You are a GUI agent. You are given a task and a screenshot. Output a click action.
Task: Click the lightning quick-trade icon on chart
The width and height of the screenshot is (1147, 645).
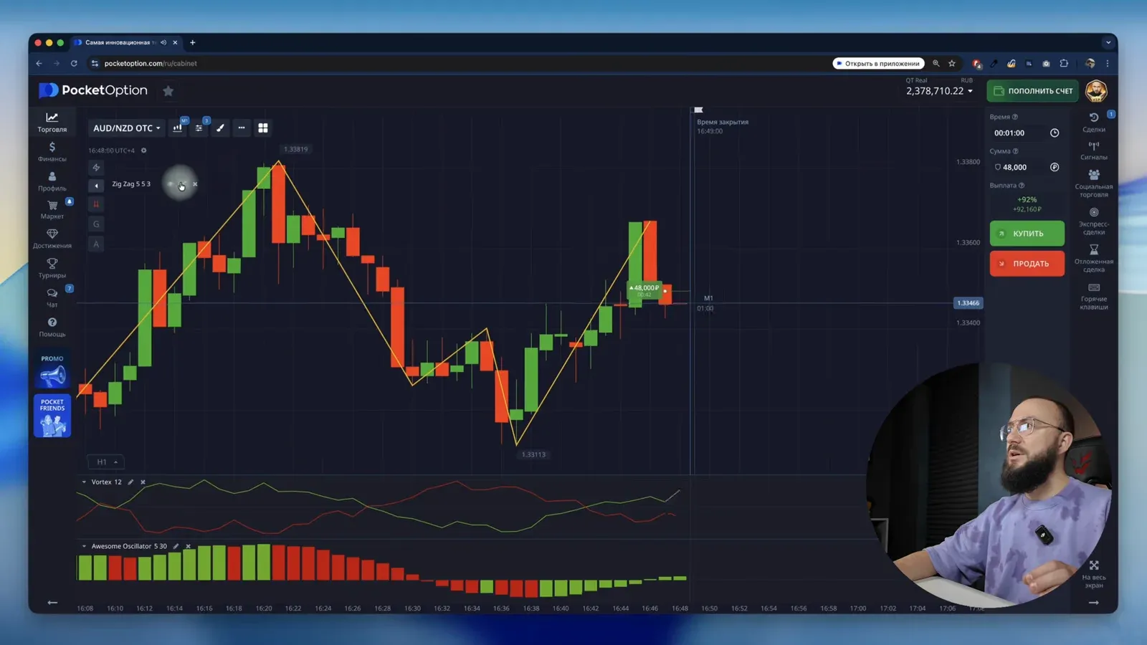pos(96,167)
